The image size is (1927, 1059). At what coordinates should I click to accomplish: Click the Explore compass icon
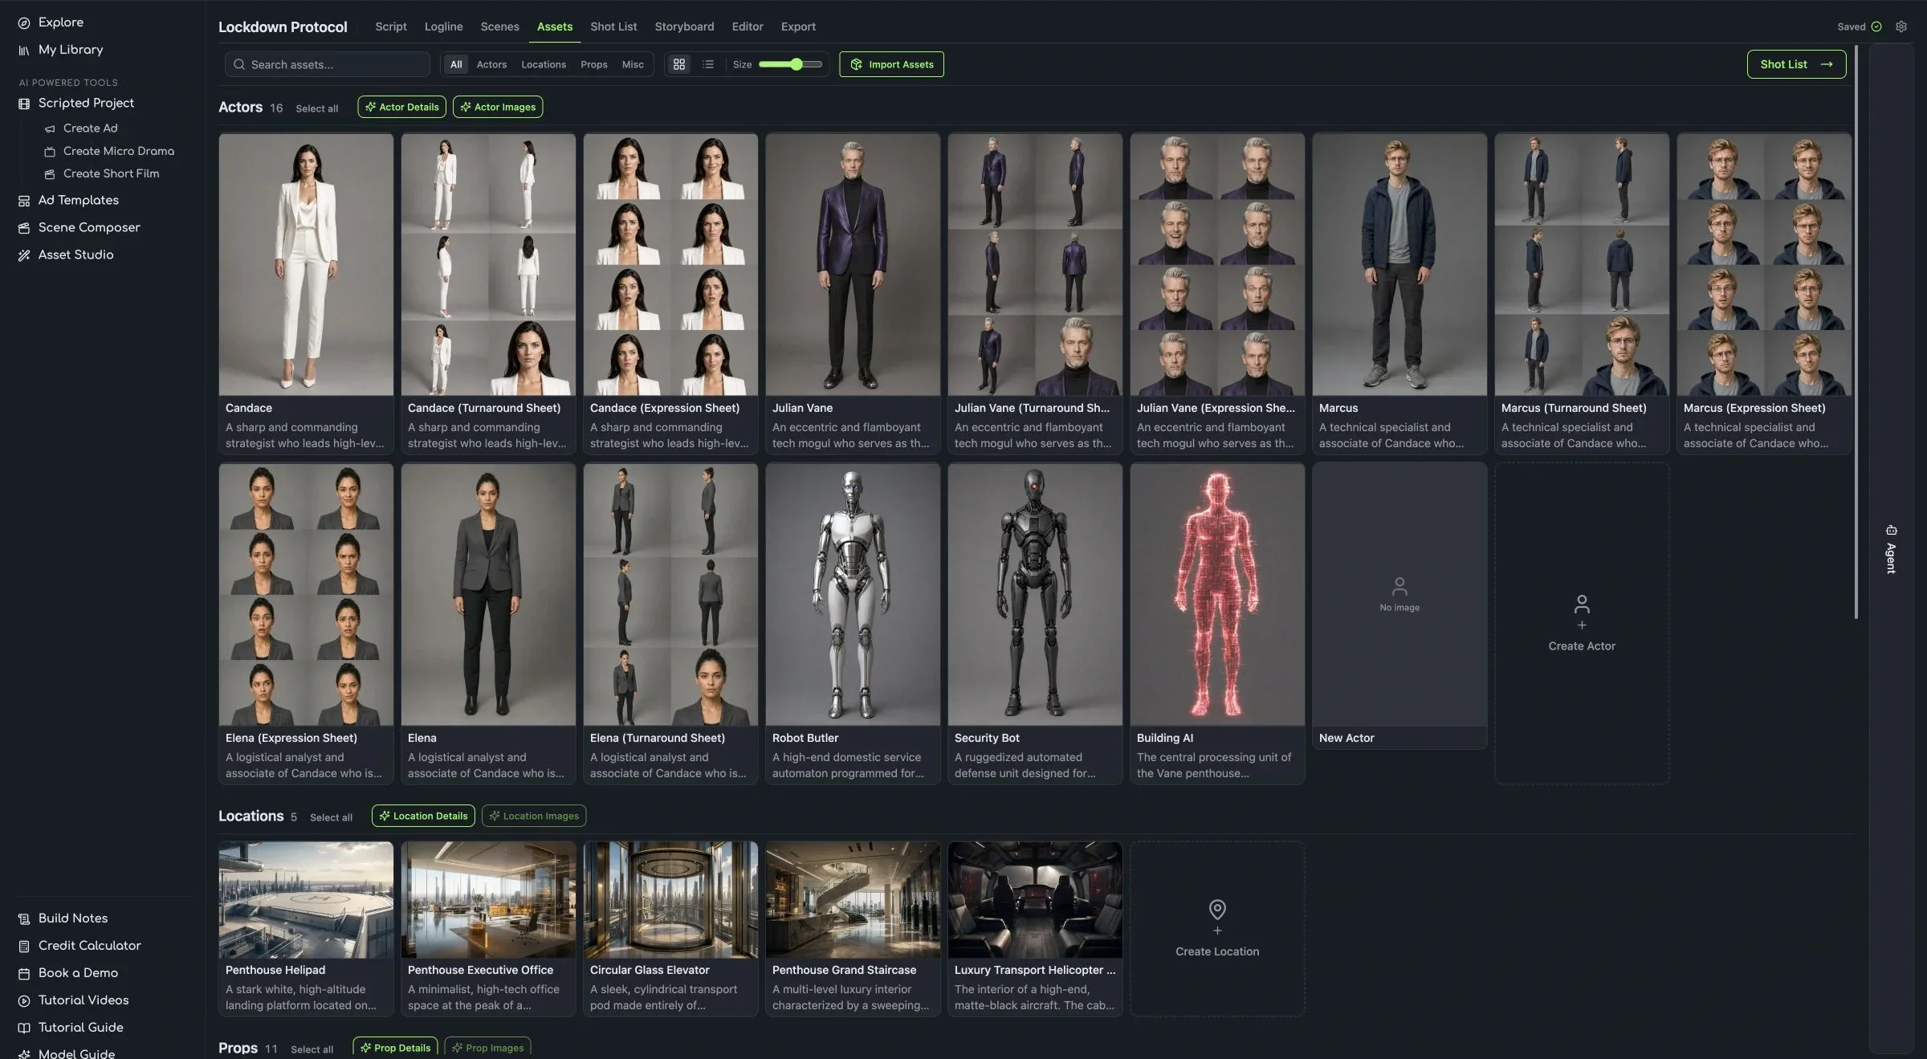(24, 22)
